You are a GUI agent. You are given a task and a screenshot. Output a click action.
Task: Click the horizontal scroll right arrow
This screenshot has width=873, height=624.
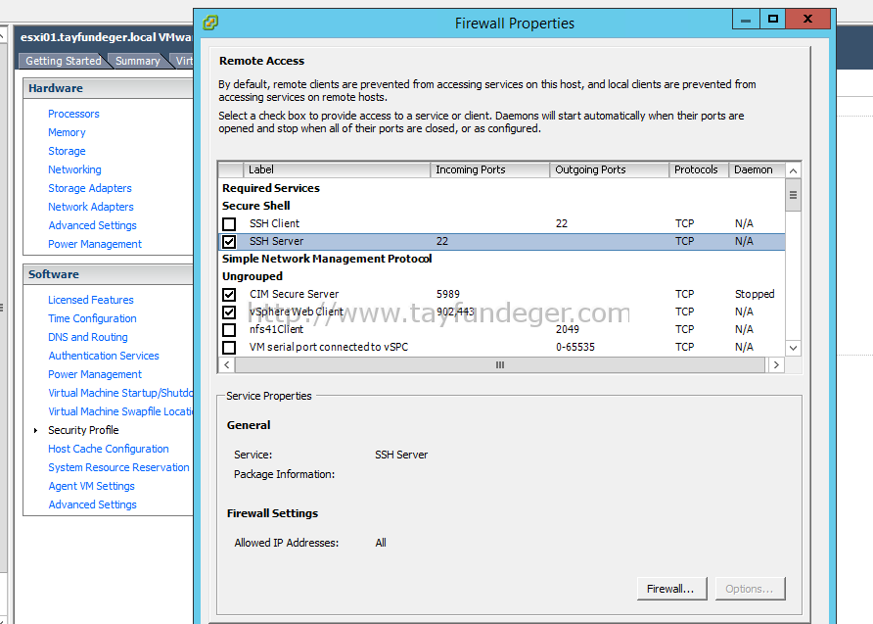click(x=776, y=365)
